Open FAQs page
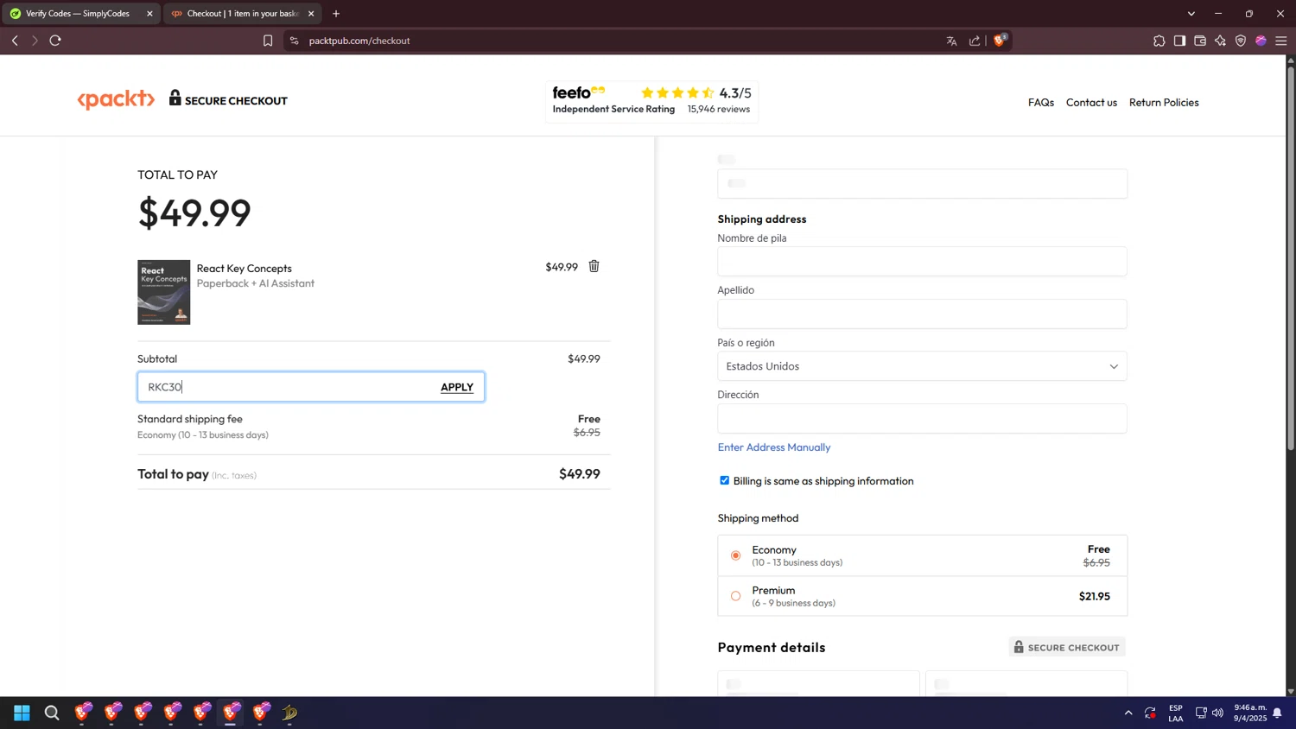1296x729 pixels. click(x=1041, y=102)
